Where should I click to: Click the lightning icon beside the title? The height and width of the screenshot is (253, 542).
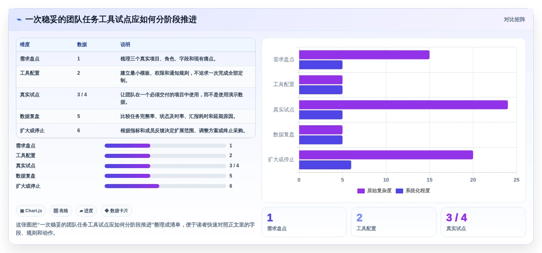19,20
